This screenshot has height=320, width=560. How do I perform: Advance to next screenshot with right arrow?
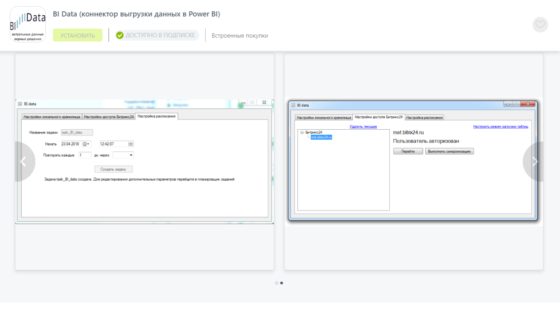(535, 162)
